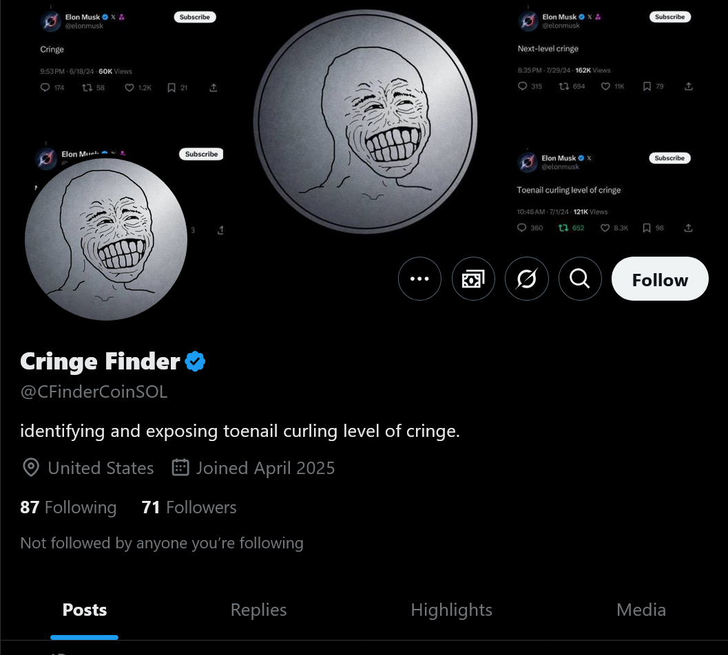This screenshot has width=728, height=655.
Task: Click the Cringe Finder display name
Action: pos(100,361)
